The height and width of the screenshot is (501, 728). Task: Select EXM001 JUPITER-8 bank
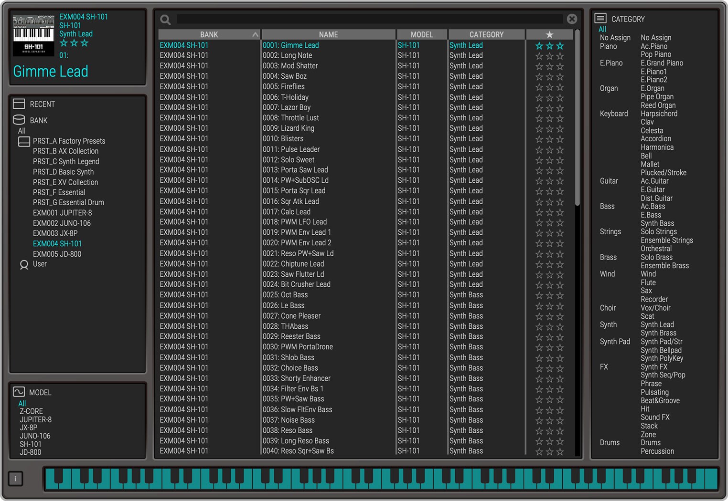(x=62, y=213)
